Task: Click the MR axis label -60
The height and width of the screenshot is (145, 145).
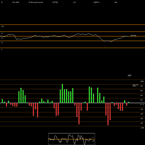Action: click(142, 119)
